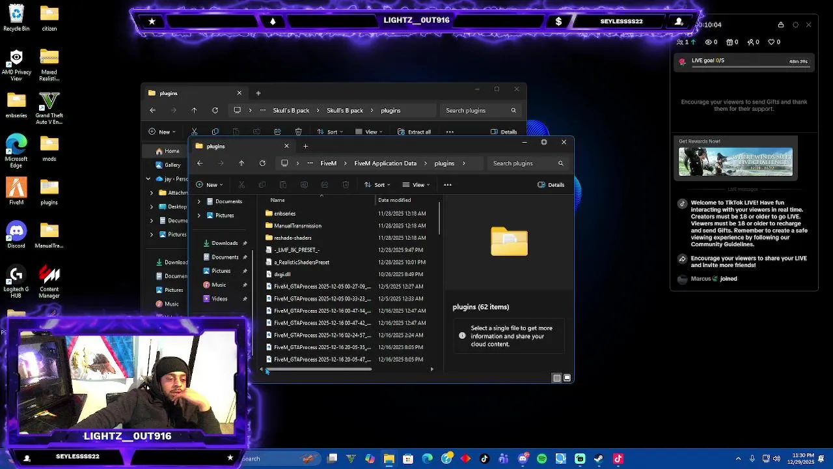833x469 pixels.
Task: Select the plugins tab in front window
Action: [x=241, y=147]
